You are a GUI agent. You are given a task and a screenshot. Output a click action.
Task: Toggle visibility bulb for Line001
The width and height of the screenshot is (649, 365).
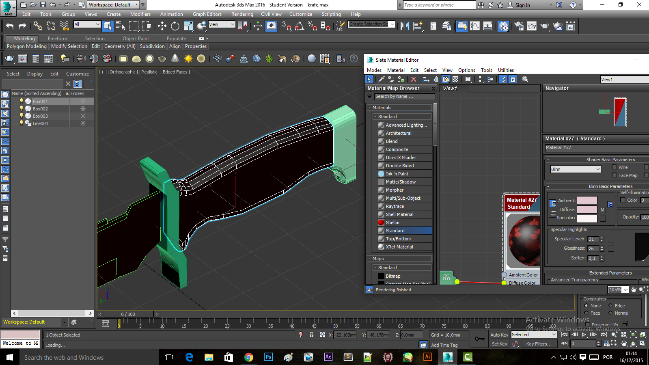22,123
